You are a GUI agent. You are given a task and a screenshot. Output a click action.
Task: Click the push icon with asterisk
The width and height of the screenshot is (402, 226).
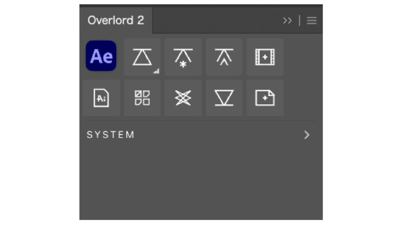pos(183,57)
